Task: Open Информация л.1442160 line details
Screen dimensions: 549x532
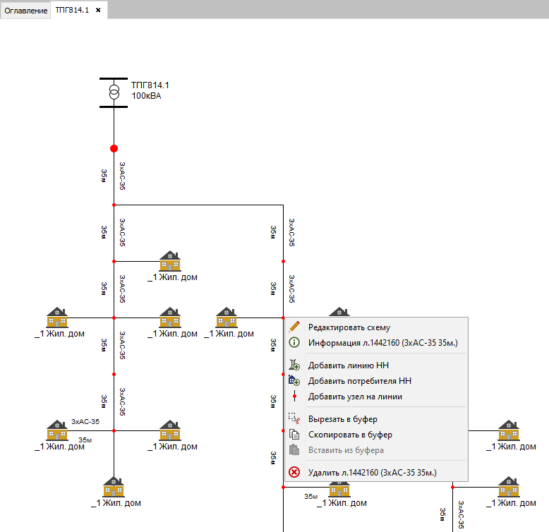Action: point(376,343)
